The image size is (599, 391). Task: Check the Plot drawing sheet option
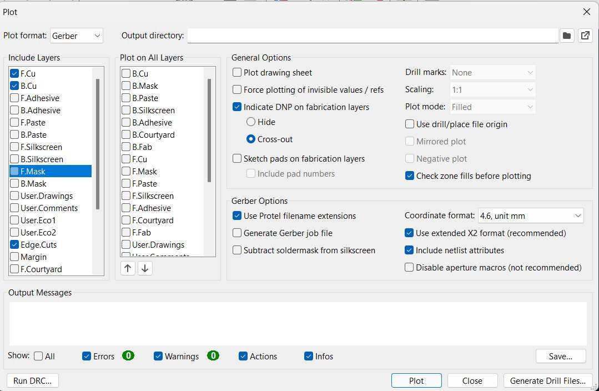click(x=237, y=72)
